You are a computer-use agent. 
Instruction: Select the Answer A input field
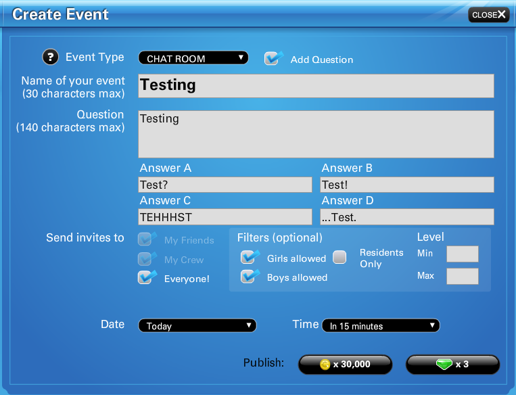point(225,185)
